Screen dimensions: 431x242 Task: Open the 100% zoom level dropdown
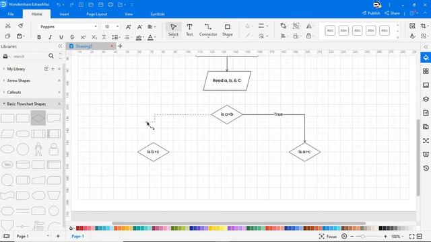point(397,236)
